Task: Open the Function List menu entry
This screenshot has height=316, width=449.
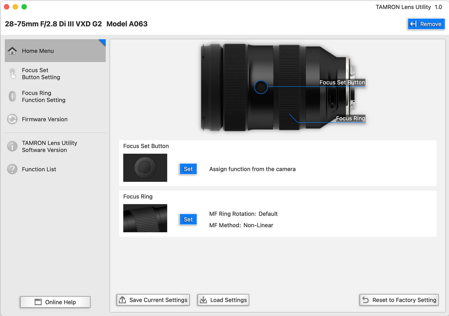Action: (39, 169)
